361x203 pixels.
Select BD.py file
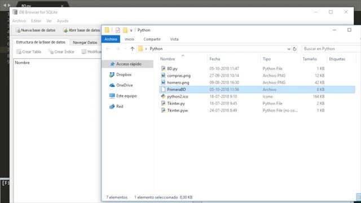[172, 69]
